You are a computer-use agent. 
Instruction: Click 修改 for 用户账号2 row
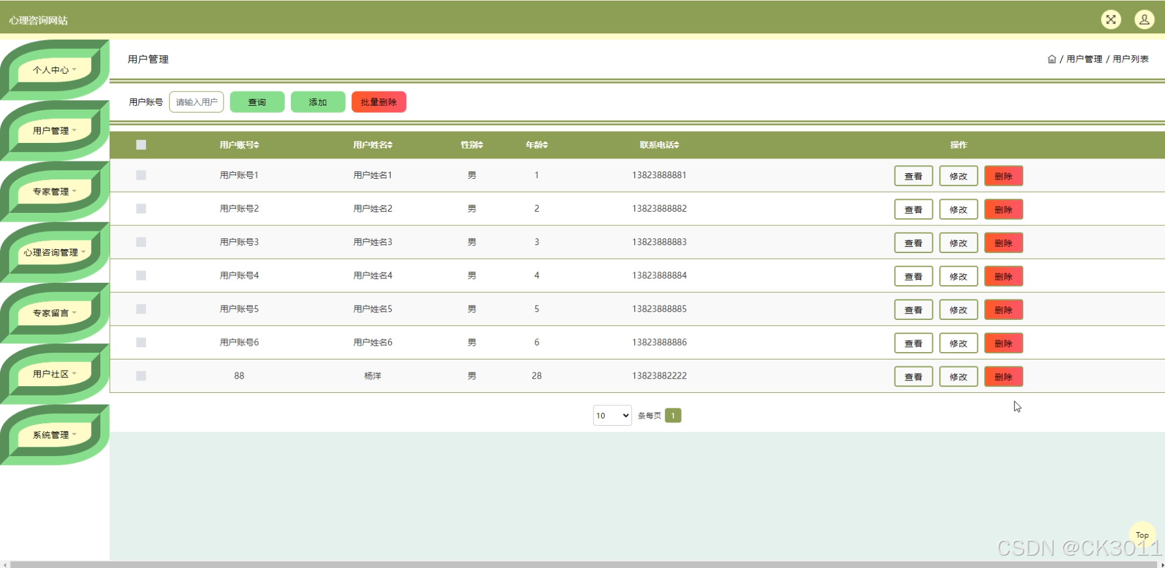958,209
